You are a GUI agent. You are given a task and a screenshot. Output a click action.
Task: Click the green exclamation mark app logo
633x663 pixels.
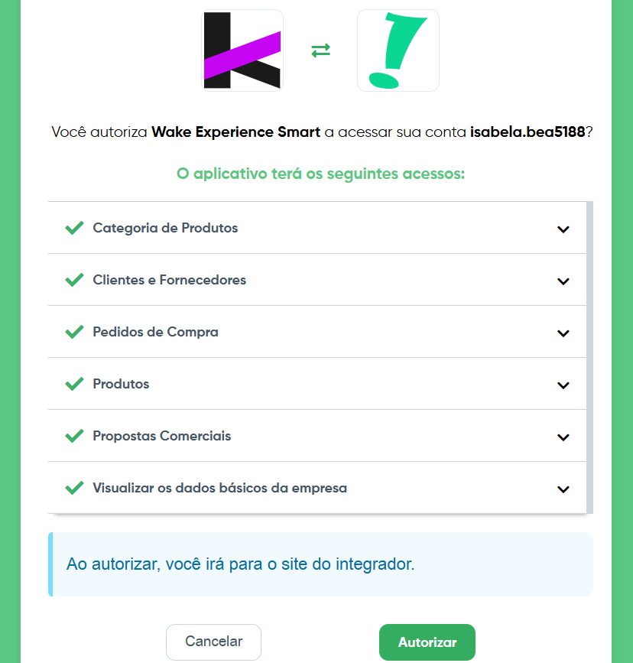(x=398, y=50)
